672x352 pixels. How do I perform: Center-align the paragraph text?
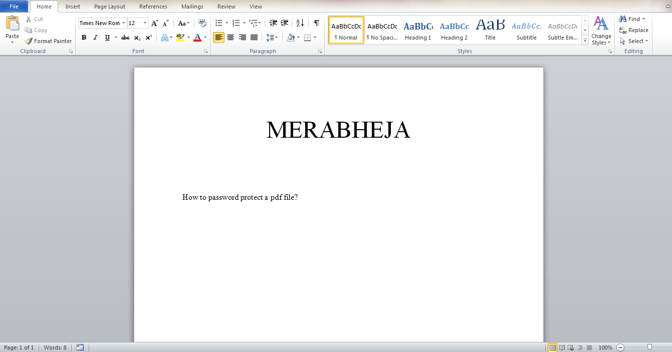click(231, 38)
